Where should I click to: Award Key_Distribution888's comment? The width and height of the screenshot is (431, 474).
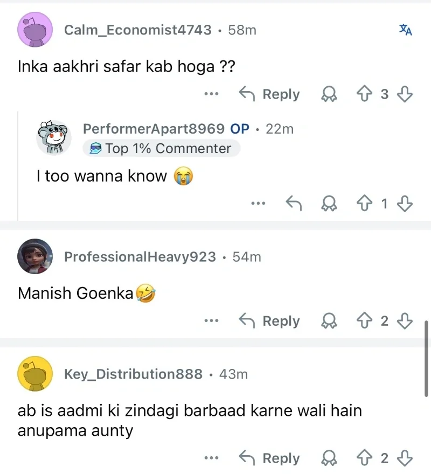point(329,458)
